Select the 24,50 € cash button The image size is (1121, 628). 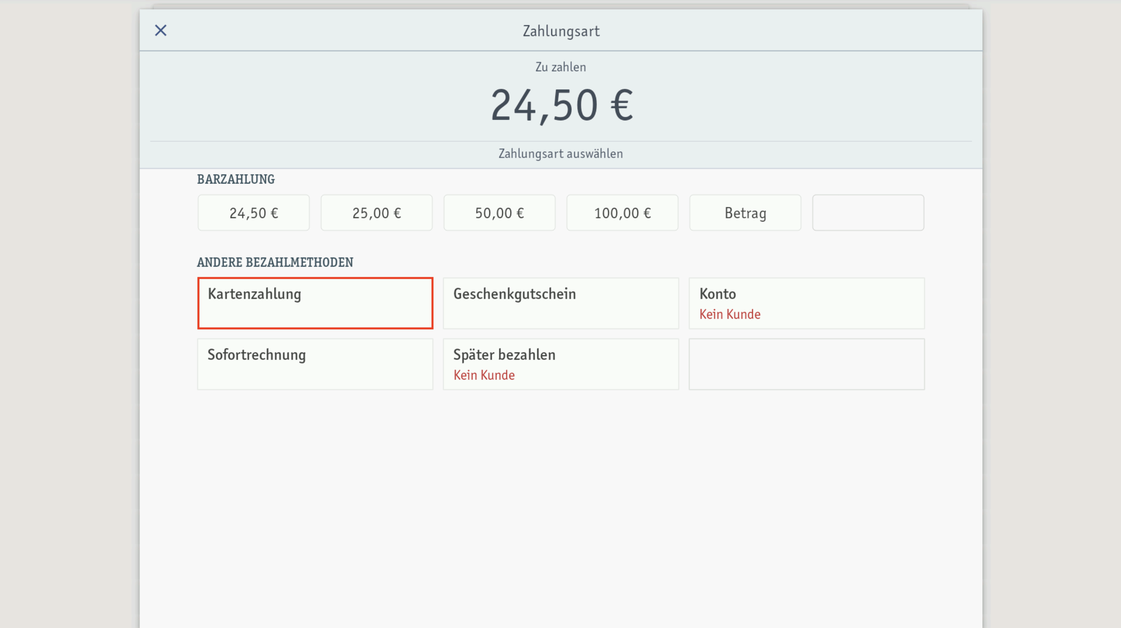pyautogui.click(x=254, y=213)
